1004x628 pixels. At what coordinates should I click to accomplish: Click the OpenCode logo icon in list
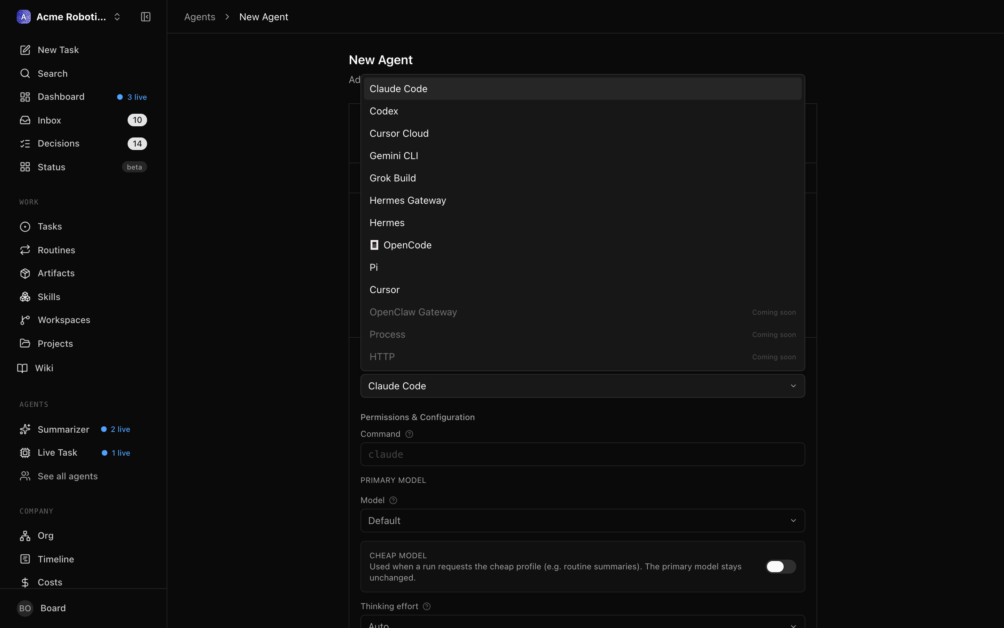374,245
